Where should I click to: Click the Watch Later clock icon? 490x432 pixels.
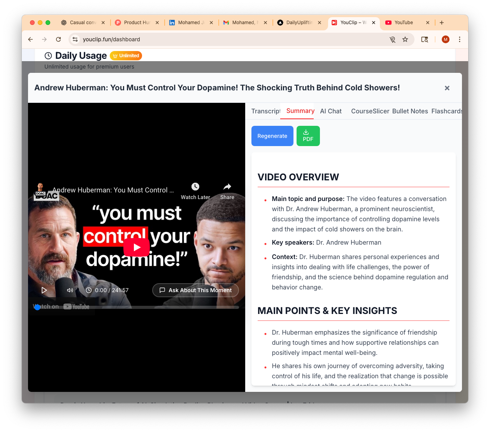click(195, 187)
